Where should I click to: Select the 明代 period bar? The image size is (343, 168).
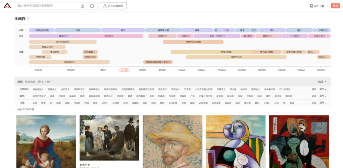coord(272,30)
